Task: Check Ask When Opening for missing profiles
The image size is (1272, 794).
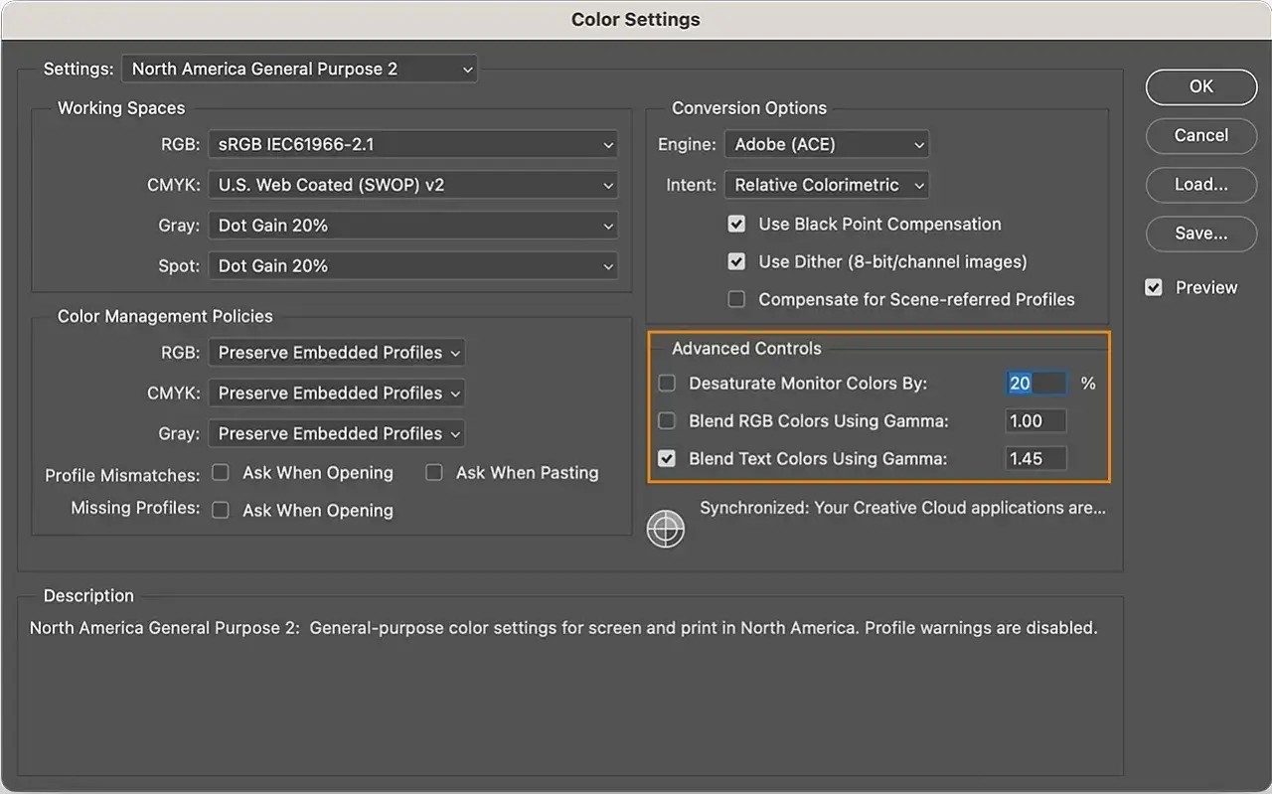Action: (221, 511)
